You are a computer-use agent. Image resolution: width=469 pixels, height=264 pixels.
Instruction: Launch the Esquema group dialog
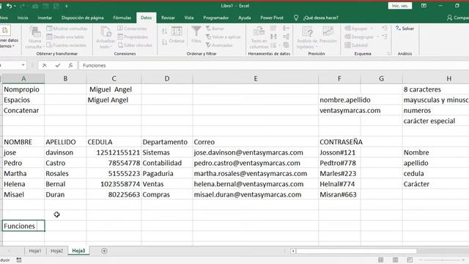click(388, 54)
